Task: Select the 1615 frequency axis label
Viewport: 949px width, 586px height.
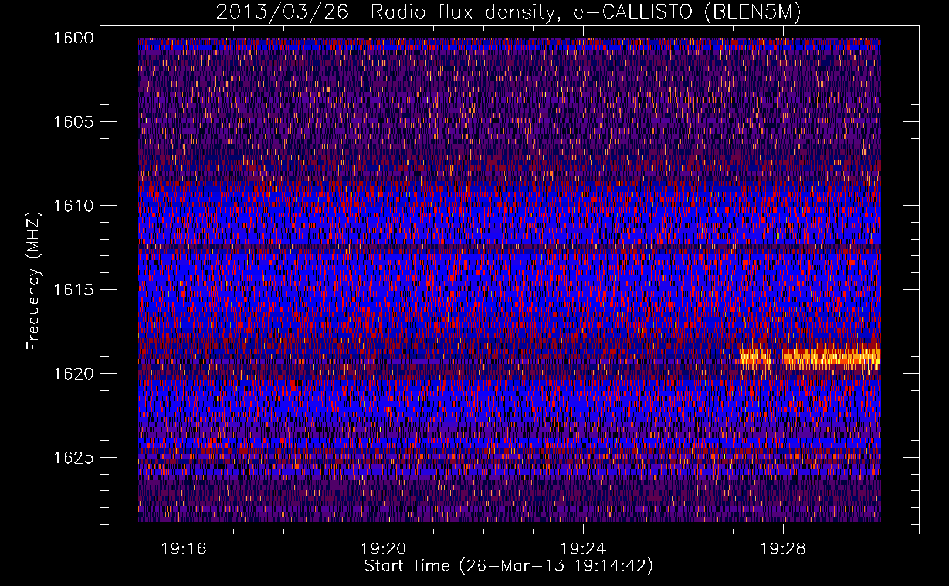Action: tap(73, 290)
